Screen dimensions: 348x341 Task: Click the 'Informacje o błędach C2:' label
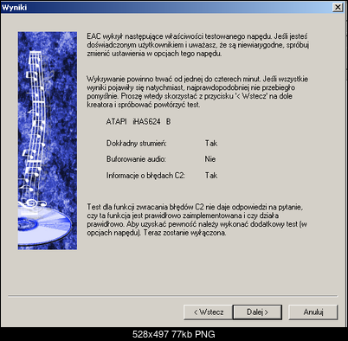coord(145,176)
